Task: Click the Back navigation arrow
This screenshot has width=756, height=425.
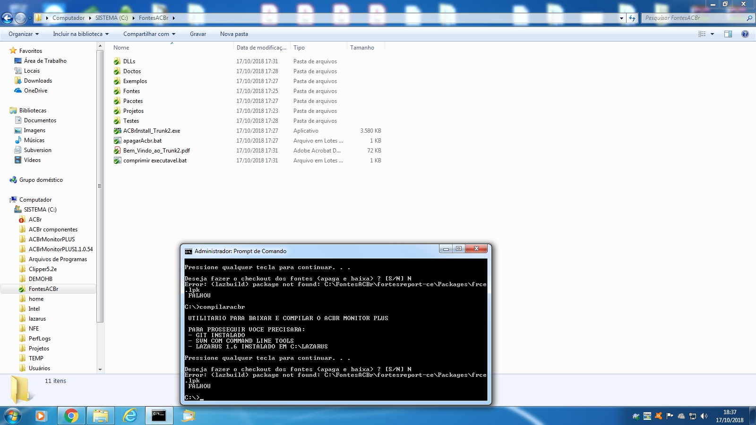Action: [x=8, y=18]
